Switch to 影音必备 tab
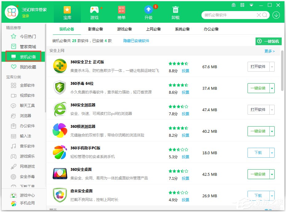This screenshot has width=286, height=212. (96, 29)
